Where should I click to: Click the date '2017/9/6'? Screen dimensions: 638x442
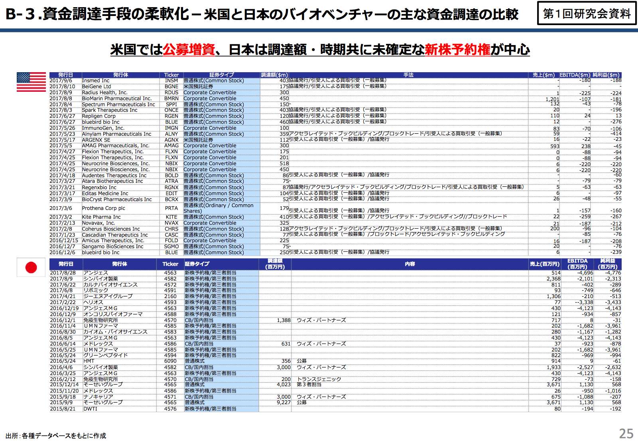point(61,81)
